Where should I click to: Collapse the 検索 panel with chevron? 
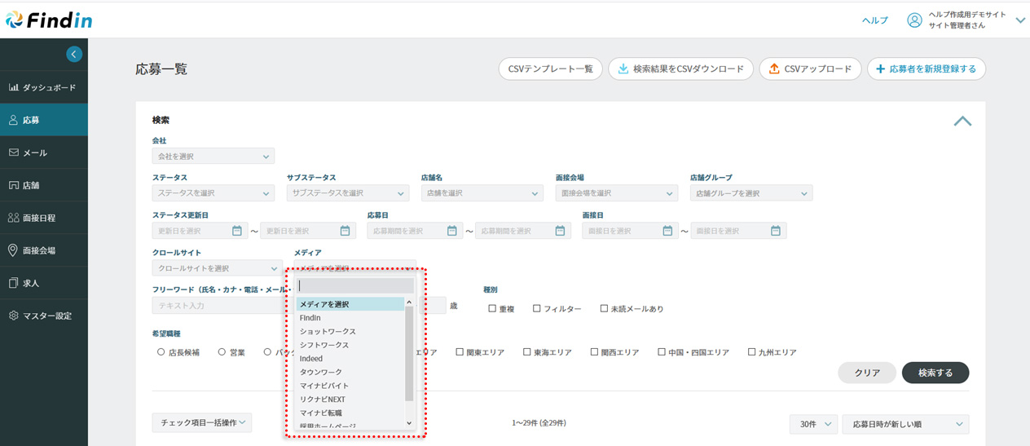962,121
